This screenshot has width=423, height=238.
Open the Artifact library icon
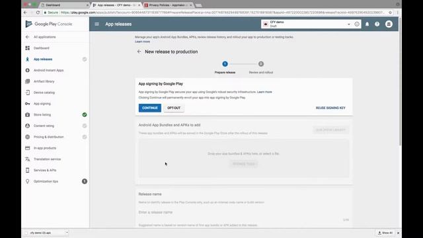[x=28, y=81]
